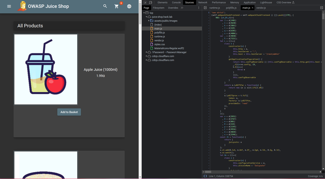Click the search magnifier icon

tap(105, 6)
